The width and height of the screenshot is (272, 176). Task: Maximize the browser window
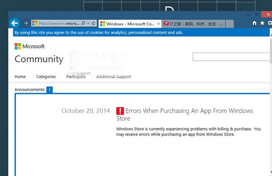click(x=257, y=14)
